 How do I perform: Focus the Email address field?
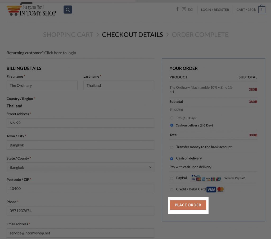click(80, 233)
